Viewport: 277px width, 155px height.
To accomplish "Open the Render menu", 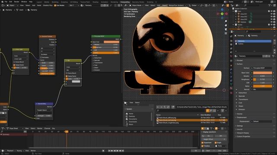I will [x=16, y=2].
